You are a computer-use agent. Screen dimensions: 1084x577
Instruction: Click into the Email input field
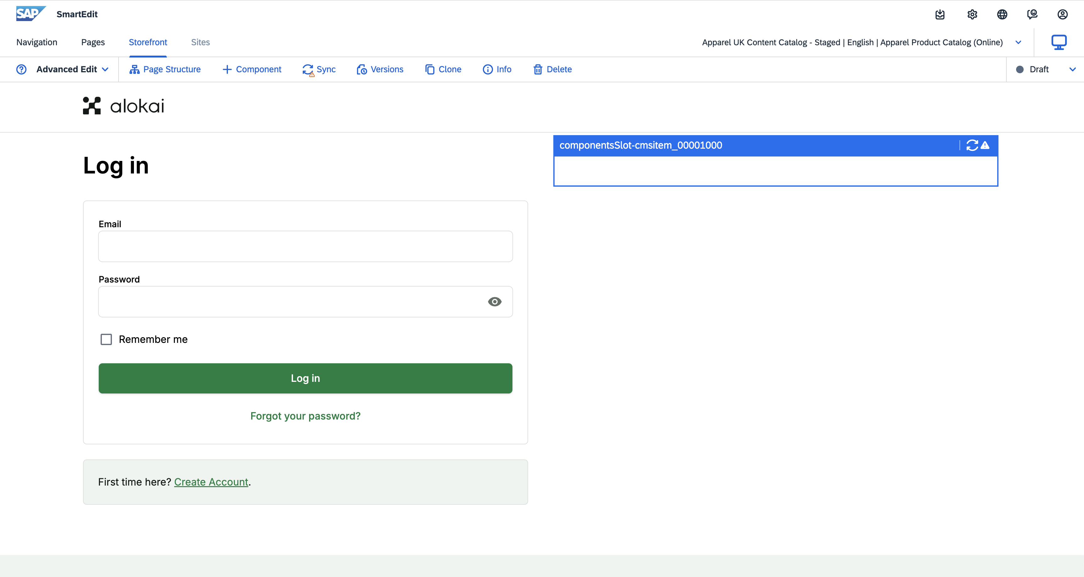tap(306, 246)
